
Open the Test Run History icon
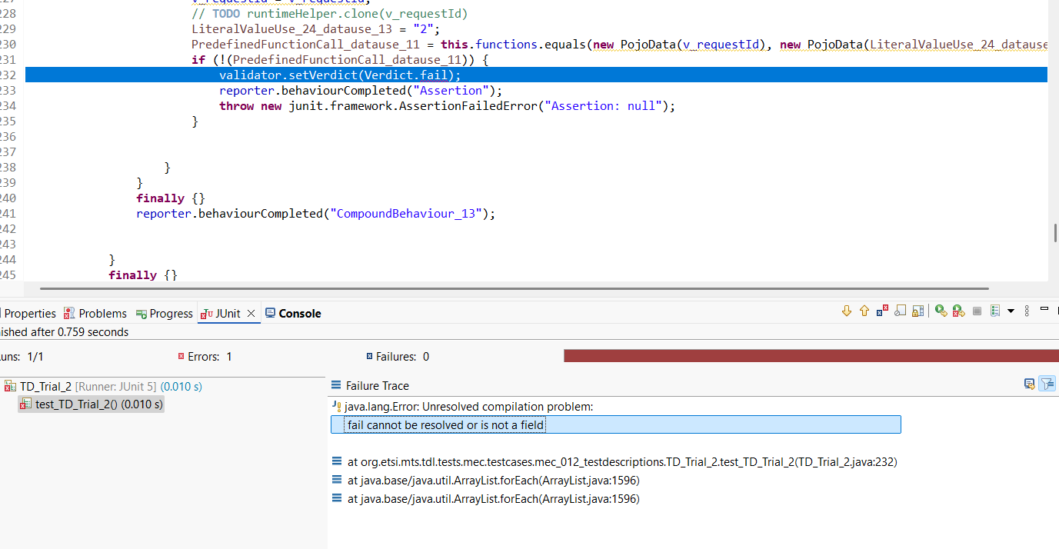click(x=995, y=311)
